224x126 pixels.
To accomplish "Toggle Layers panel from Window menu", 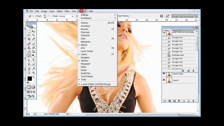I will click(97, 54).
